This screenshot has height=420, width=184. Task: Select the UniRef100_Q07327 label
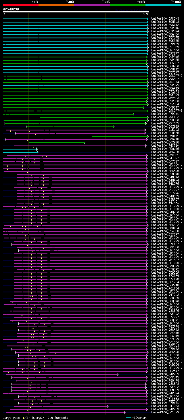[165, 161]
